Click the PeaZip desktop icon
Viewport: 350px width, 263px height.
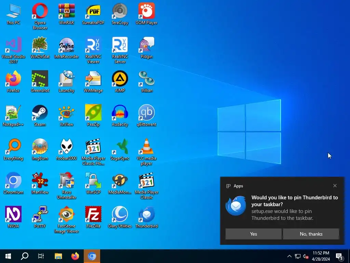coord(93,115)
